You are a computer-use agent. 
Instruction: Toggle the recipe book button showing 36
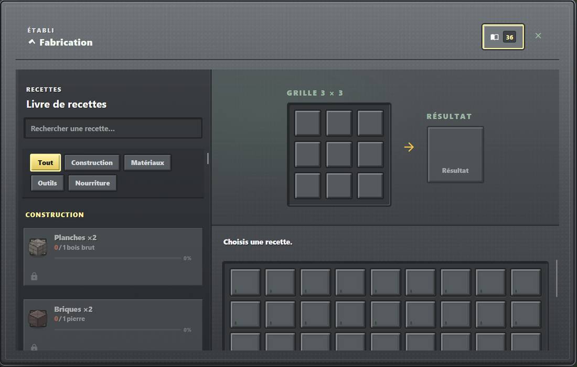(503, 37)
